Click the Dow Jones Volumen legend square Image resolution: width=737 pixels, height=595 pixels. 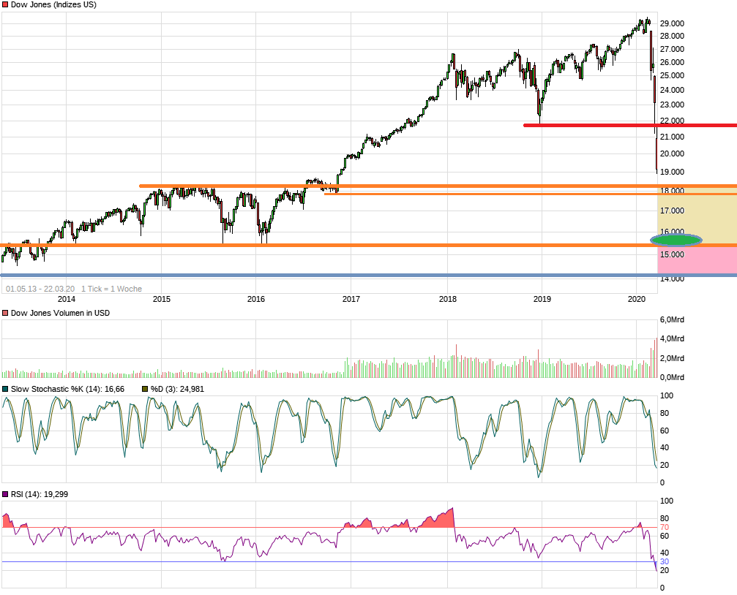click(x=5, y=314)
